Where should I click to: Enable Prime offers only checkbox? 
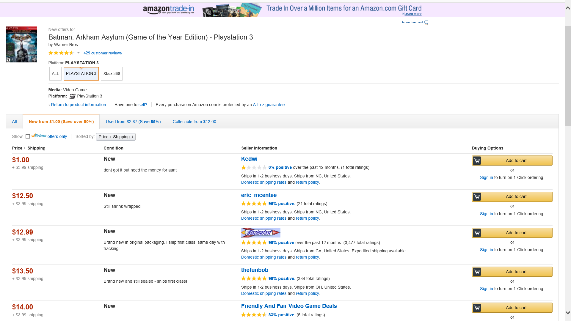tap(28, 136)
